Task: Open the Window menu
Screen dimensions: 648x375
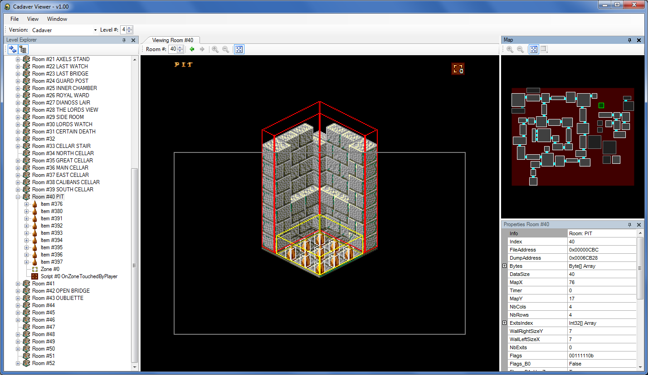Action: (57, 19)
